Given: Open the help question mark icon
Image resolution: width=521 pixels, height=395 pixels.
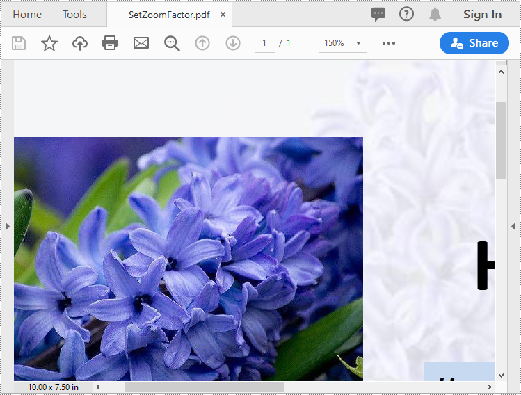Looking at the screenshot, I should coord(406,15).
